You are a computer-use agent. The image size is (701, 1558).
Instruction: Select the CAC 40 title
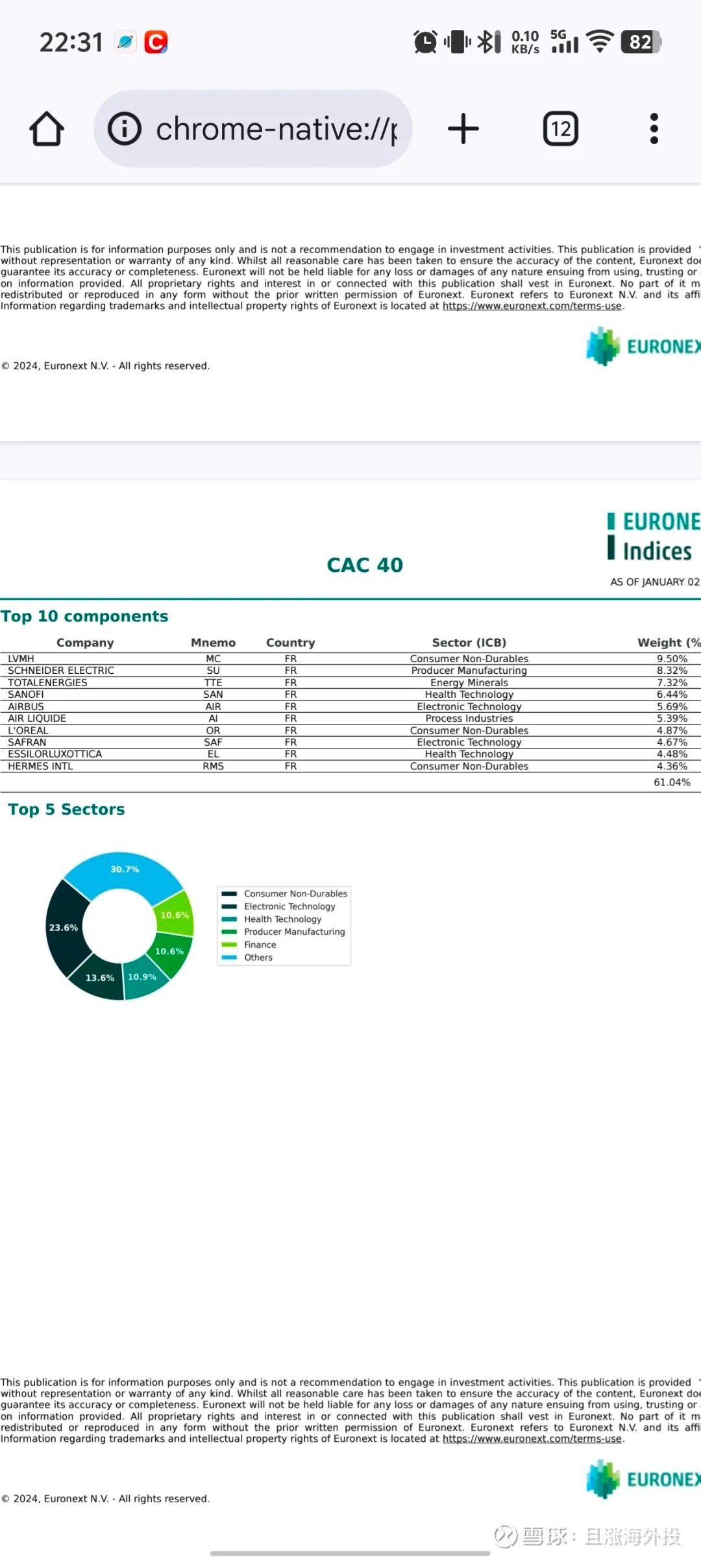click(365, 565)
